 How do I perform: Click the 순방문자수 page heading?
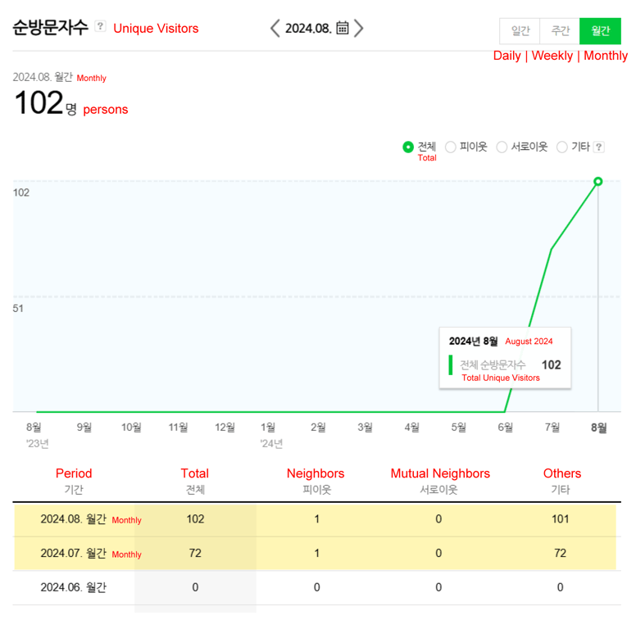(50, 28)
